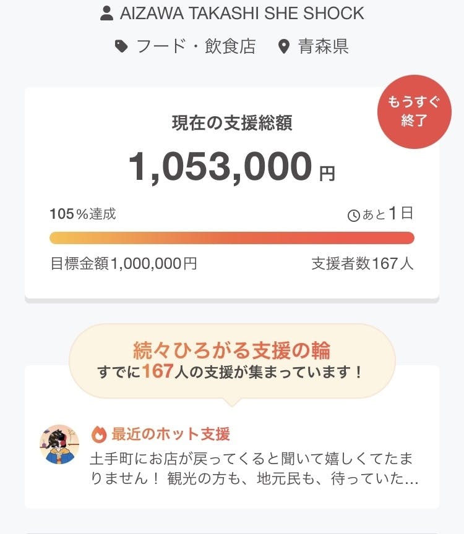The image size is (464, 534).
Task: Open the フード・飲食店 category link
Action: pos(196,46)
